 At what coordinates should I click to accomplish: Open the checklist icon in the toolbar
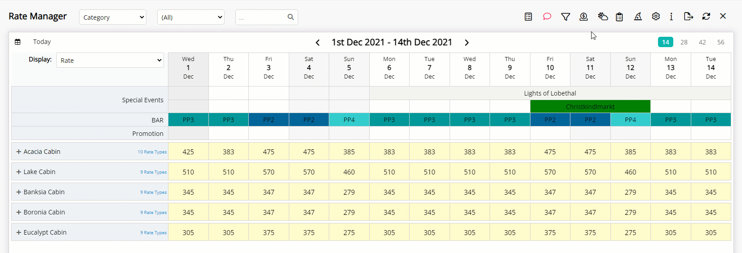click(x=528, y=17)
